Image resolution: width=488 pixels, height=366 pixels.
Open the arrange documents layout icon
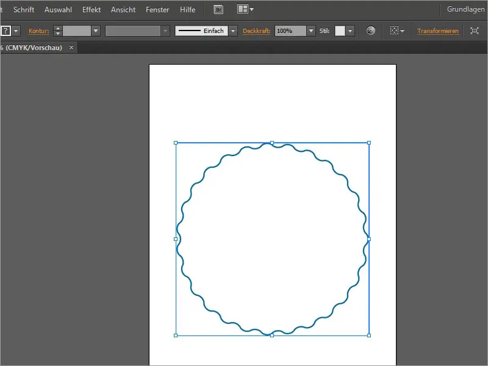(245, 9)
